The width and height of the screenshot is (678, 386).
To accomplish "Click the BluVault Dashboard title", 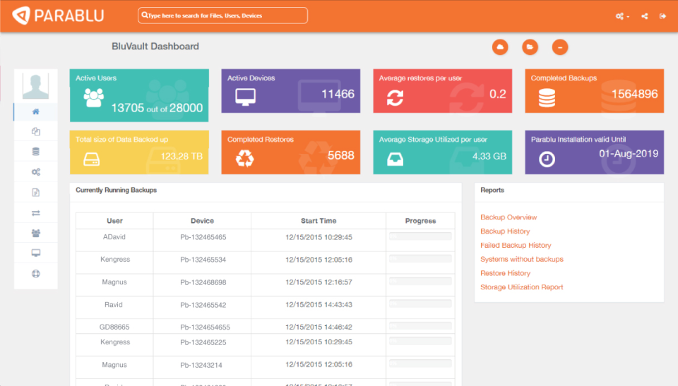I will click(155, 47).
